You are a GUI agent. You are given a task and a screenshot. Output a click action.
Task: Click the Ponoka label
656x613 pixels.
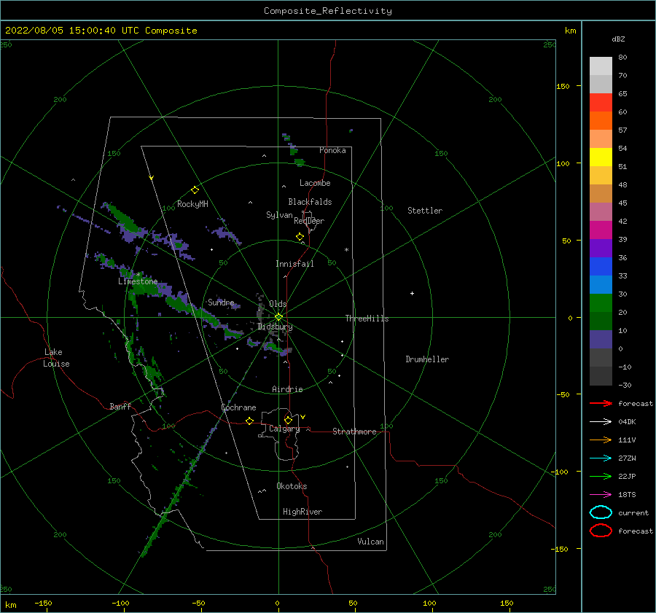332,150
